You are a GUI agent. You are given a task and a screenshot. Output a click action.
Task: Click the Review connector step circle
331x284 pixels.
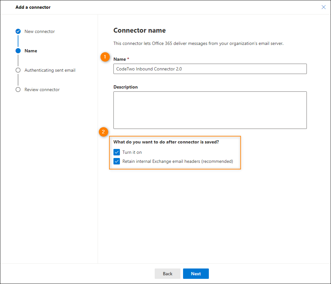click(x=18, y=89)
